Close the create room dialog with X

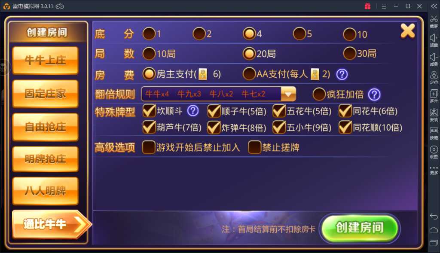tap(408, 30)
